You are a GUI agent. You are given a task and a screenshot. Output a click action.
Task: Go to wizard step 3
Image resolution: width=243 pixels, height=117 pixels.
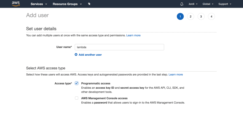pos(201,17)
